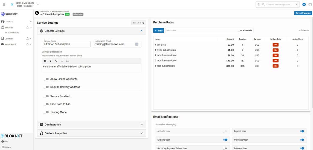Turn on Testing Mode switch
Viewport: 313px width, 150px height.
(46, 112)
